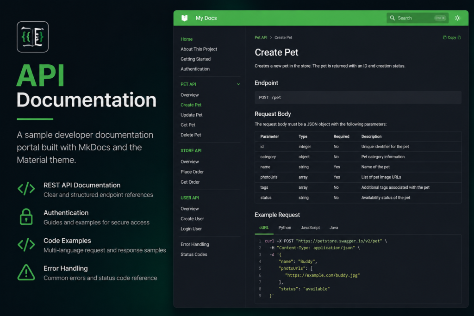Click the Pet API breadcrumb link
This screenshot has height=316, width=474.
pos(261,38)
